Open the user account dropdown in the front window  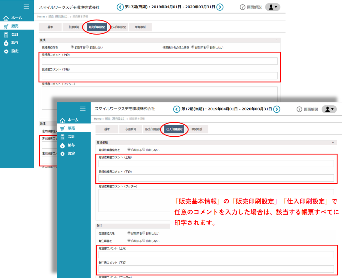(329, 109)
